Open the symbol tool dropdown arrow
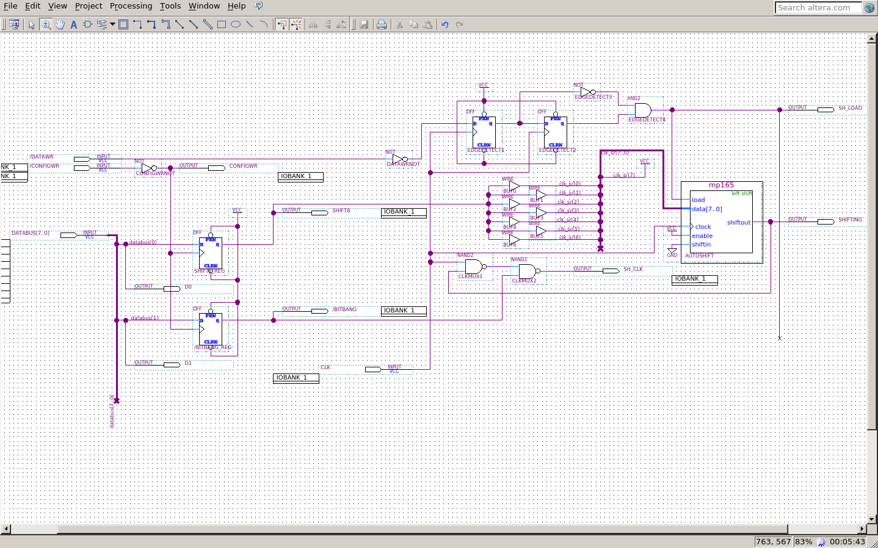Screen dimensions: 878x548 [x=113, y=24]
